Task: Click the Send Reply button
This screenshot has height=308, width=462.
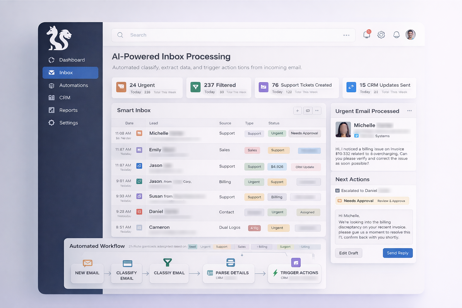Action: 398,253
